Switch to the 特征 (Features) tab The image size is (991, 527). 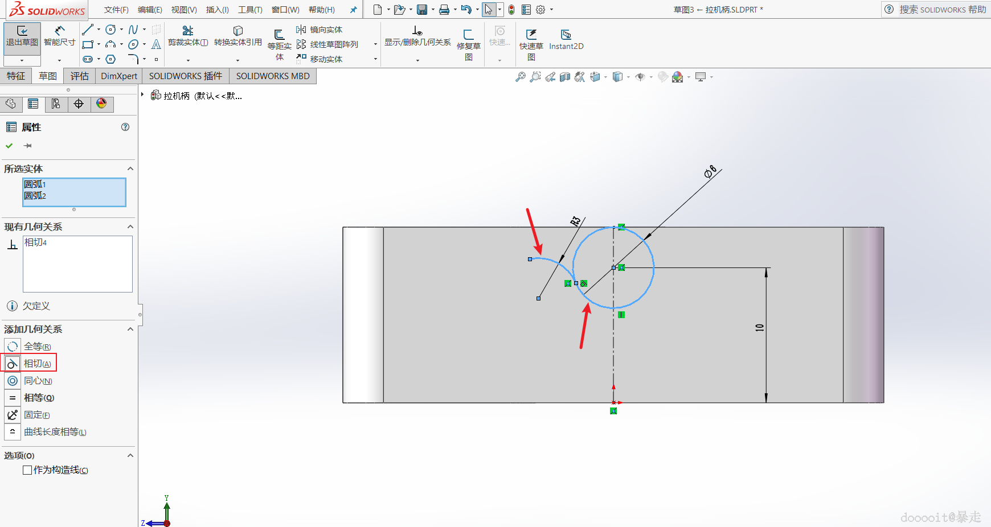point(16,76)
